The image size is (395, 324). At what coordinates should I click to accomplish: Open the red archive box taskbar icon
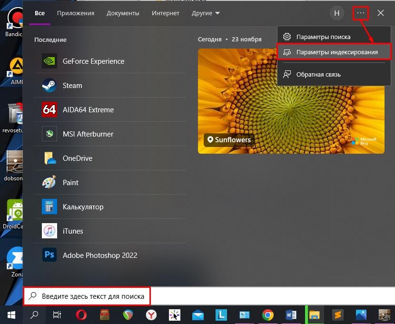pyautogui.click(x=105, y=314)
